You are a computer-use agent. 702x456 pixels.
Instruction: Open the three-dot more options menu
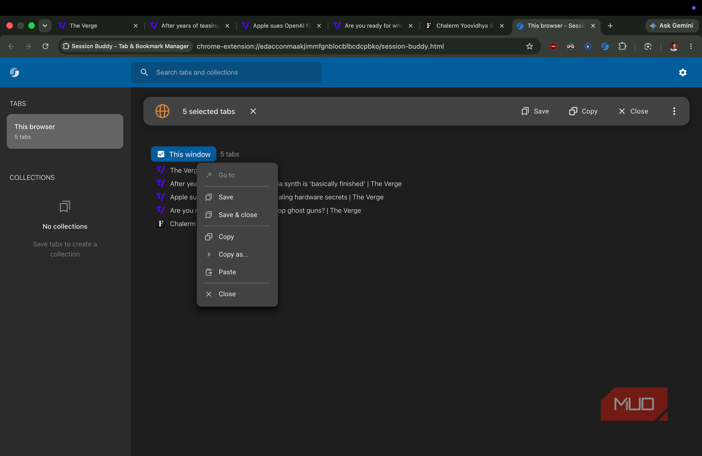(674, 111)
